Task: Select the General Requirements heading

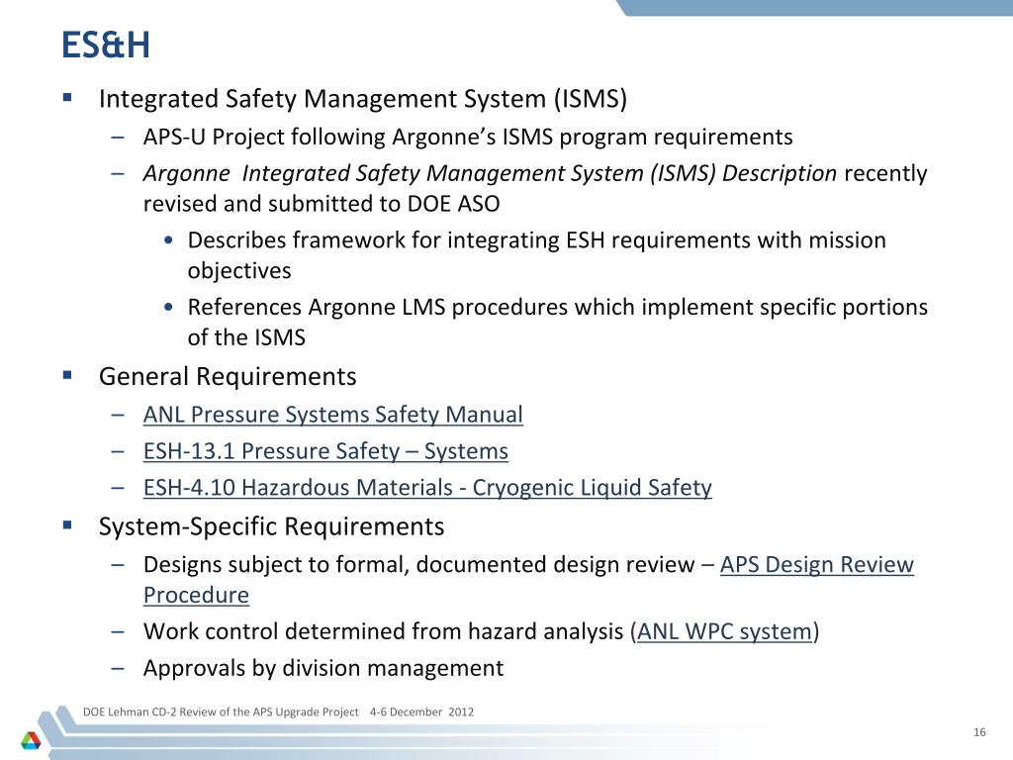Action: click(x=228, y=376)
